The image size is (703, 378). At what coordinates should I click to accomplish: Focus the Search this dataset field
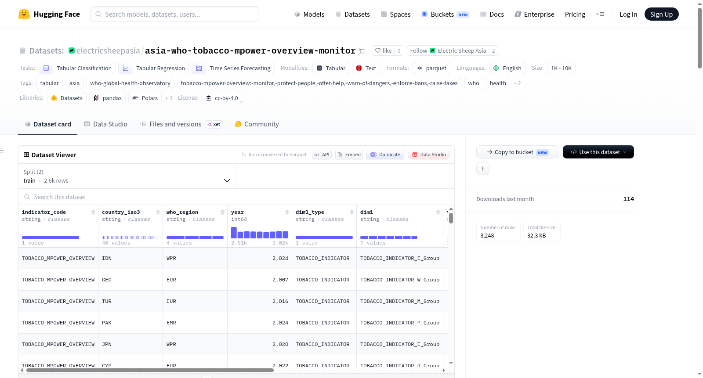click(x=236, y=197)
